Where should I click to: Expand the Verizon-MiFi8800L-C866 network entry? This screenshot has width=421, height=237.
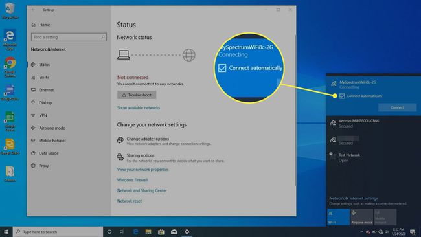pos(374,123)
